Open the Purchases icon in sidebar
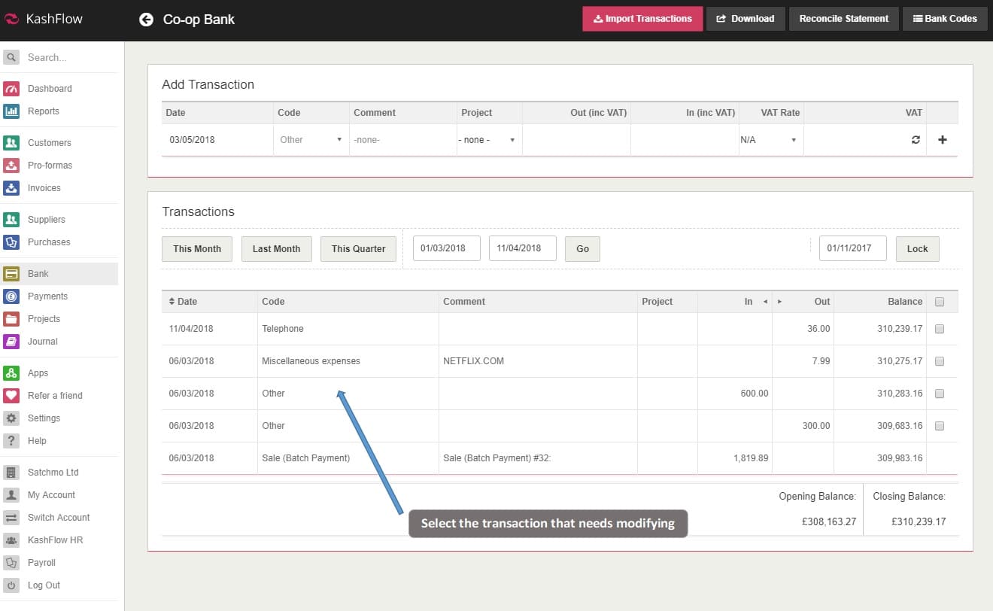This screenshot has height=611, width=993. (11, 242)
